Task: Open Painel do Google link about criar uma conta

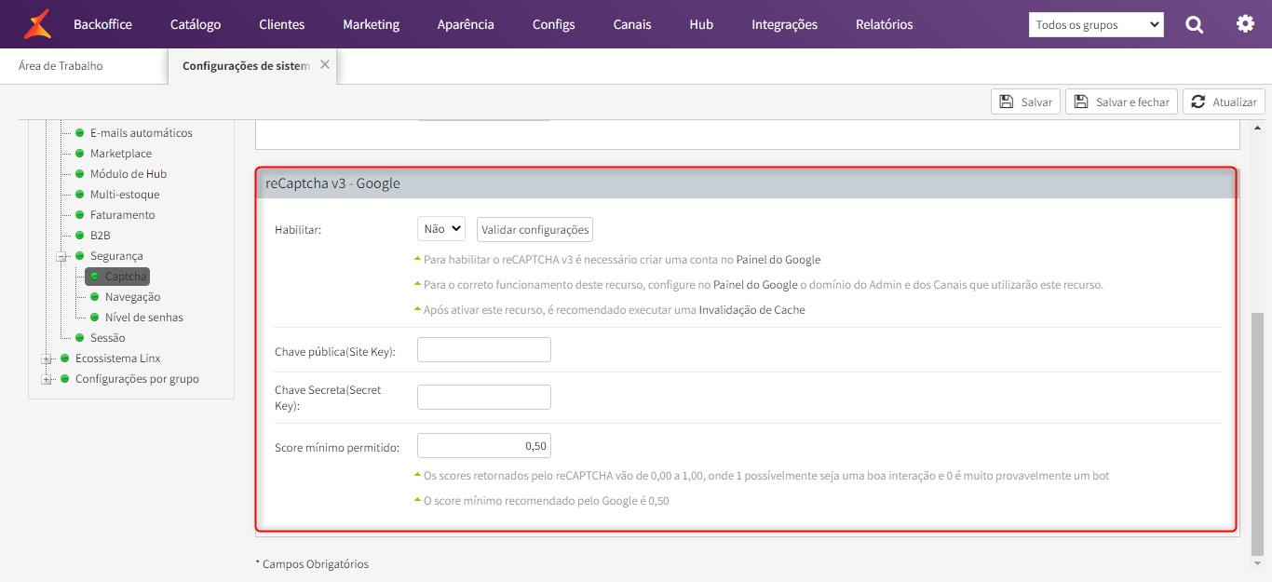Action: [x=778, y=260]
